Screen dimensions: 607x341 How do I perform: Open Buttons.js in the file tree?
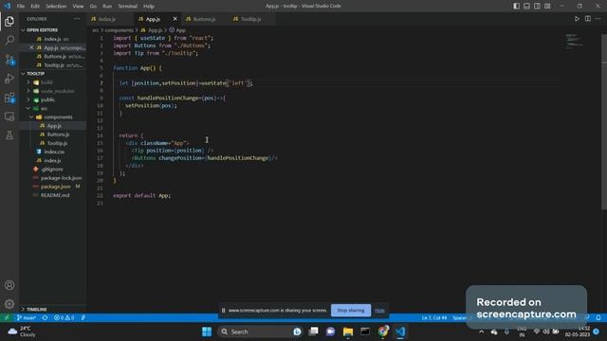click(x=58, y=135)
